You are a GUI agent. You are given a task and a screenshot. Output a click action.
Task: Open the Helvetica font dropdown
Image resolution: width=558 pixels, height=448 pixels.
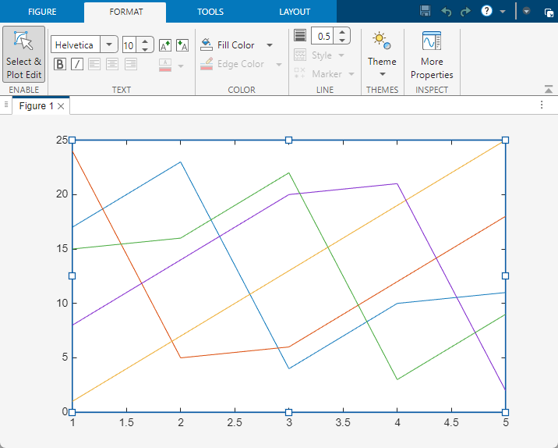tap(108, 45)
